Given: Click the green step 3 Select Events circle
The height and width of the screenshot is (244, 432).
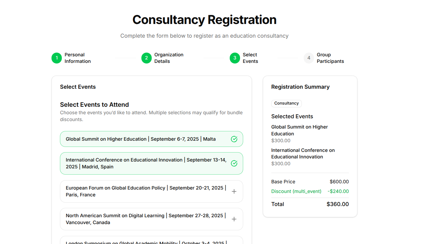Looking at the screenshot, I should pyautogui.click(x=235, y=58).
